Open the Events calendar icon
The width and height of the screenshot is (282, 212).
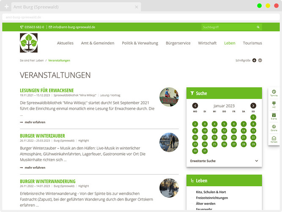[274, 115]
